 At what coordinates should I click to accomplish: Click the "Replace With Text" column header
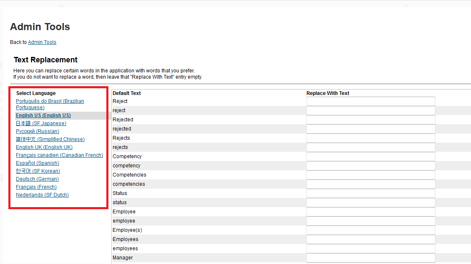(328, 93)
